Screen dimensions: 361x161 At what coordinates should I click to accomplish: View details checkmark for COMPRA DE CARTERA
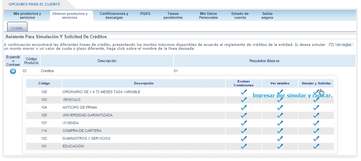pyautogui.click(x=280, y=131)
